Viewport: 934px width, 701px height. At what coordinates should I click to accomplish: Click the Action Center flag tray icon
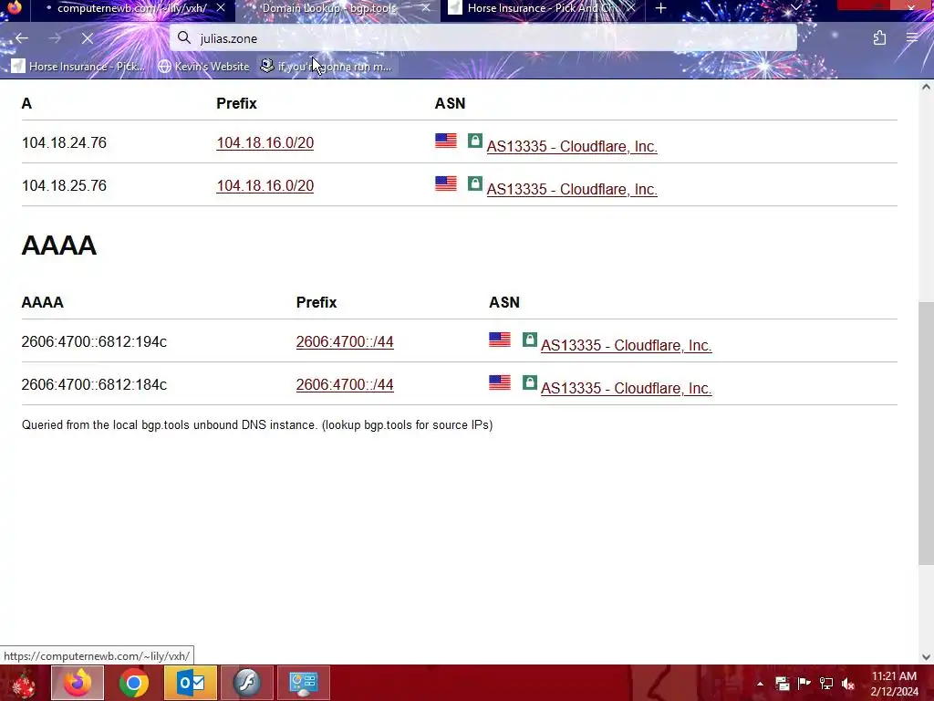[x=804, y=684]
